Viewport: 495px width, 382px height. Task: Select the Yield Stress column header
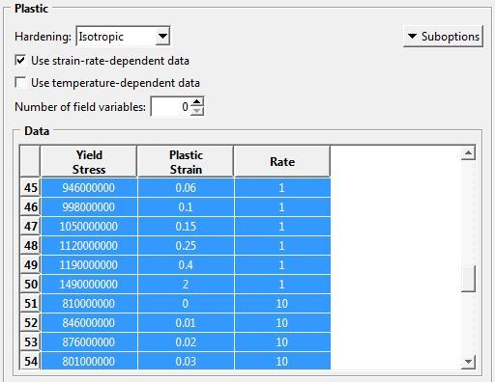(x=89, y=161)
